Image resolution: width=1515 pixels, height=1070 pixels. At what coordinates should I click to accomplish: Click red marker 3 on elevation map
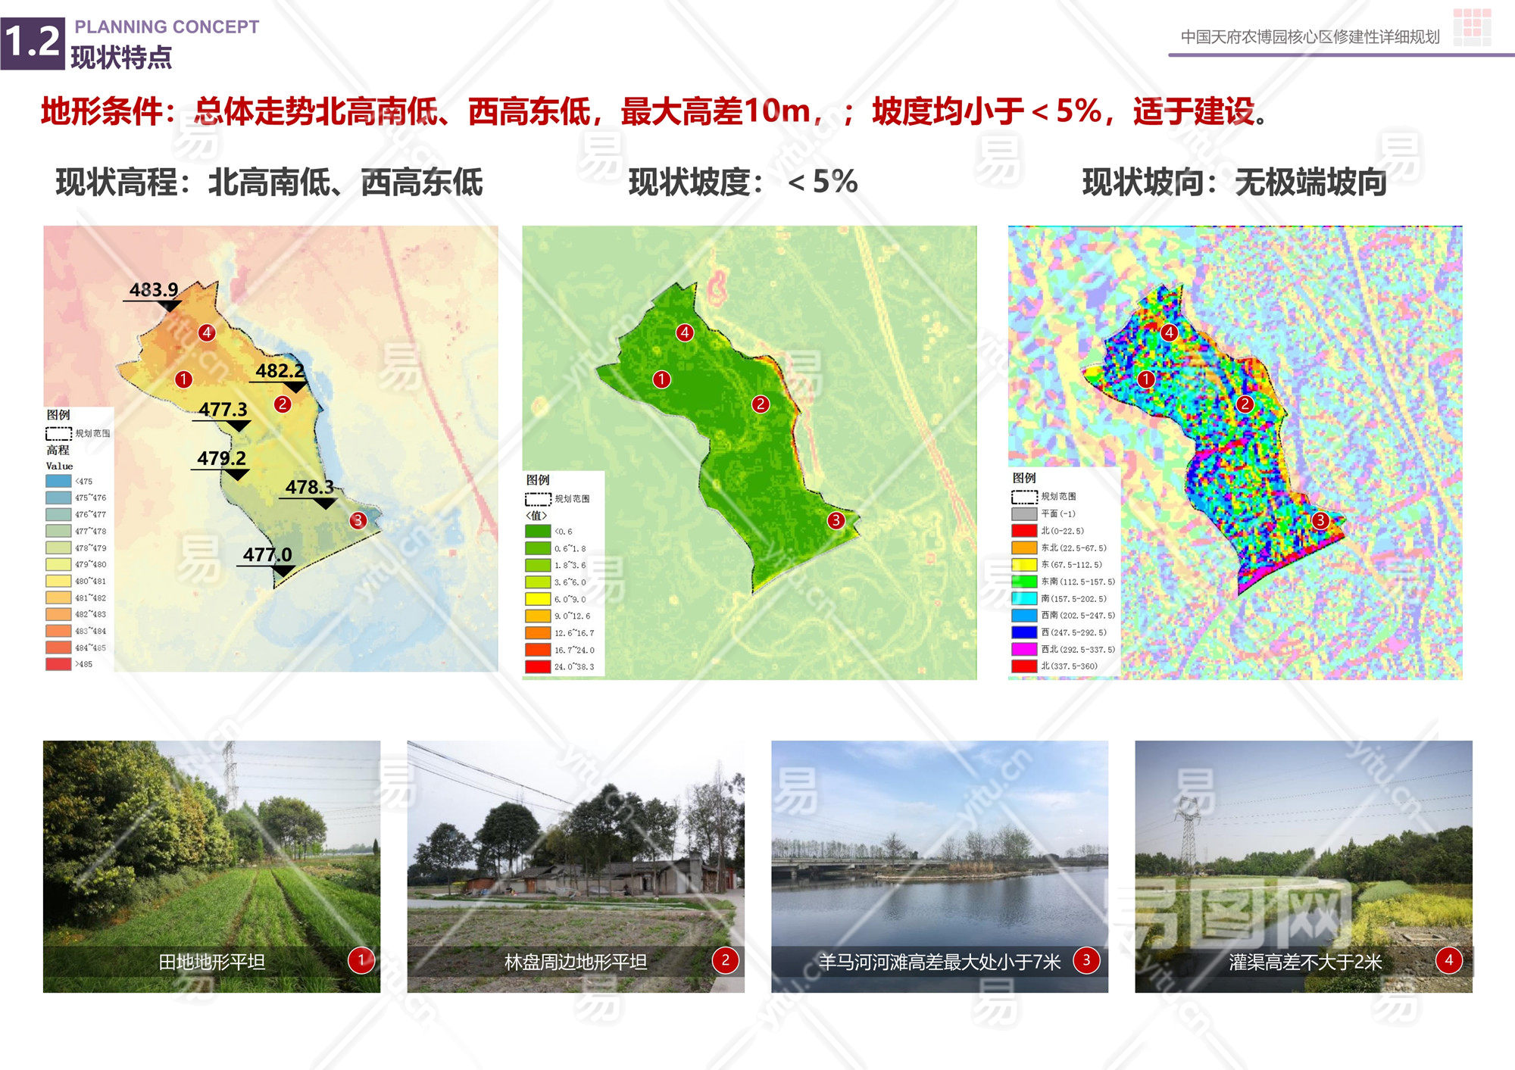pyautogui.click(x=358, y=520)
